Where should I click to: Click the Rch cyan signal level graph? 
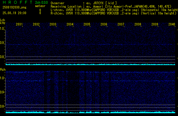[90, 112]
